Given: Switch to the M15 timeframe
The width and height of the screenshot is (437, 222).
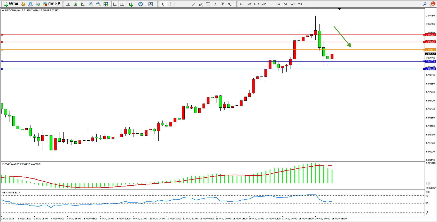Looking at the screenshot, I should (x=256, y=4).
